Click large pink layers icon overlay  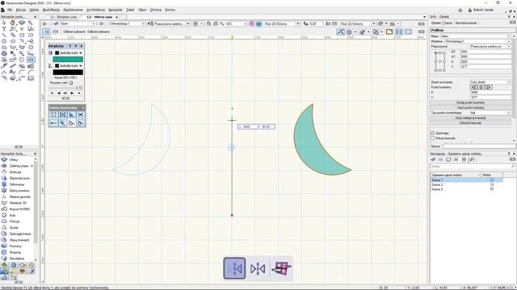(x=281, y=268)
